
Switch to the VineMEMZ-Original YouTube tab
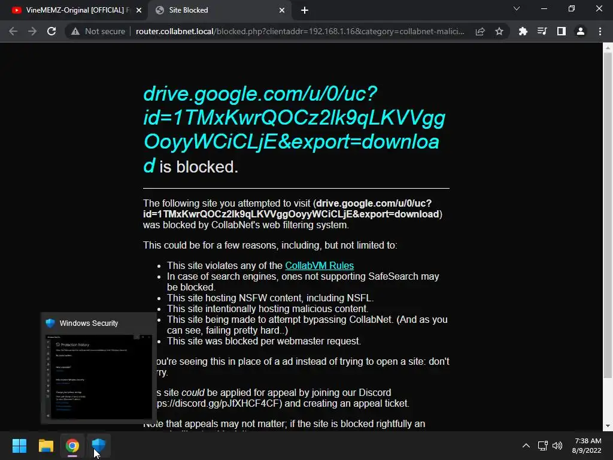coord(74,10)
